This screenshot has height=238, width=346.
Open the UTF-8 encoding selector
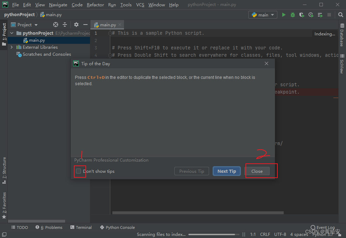pyautogui.click(x=280, y=234)
